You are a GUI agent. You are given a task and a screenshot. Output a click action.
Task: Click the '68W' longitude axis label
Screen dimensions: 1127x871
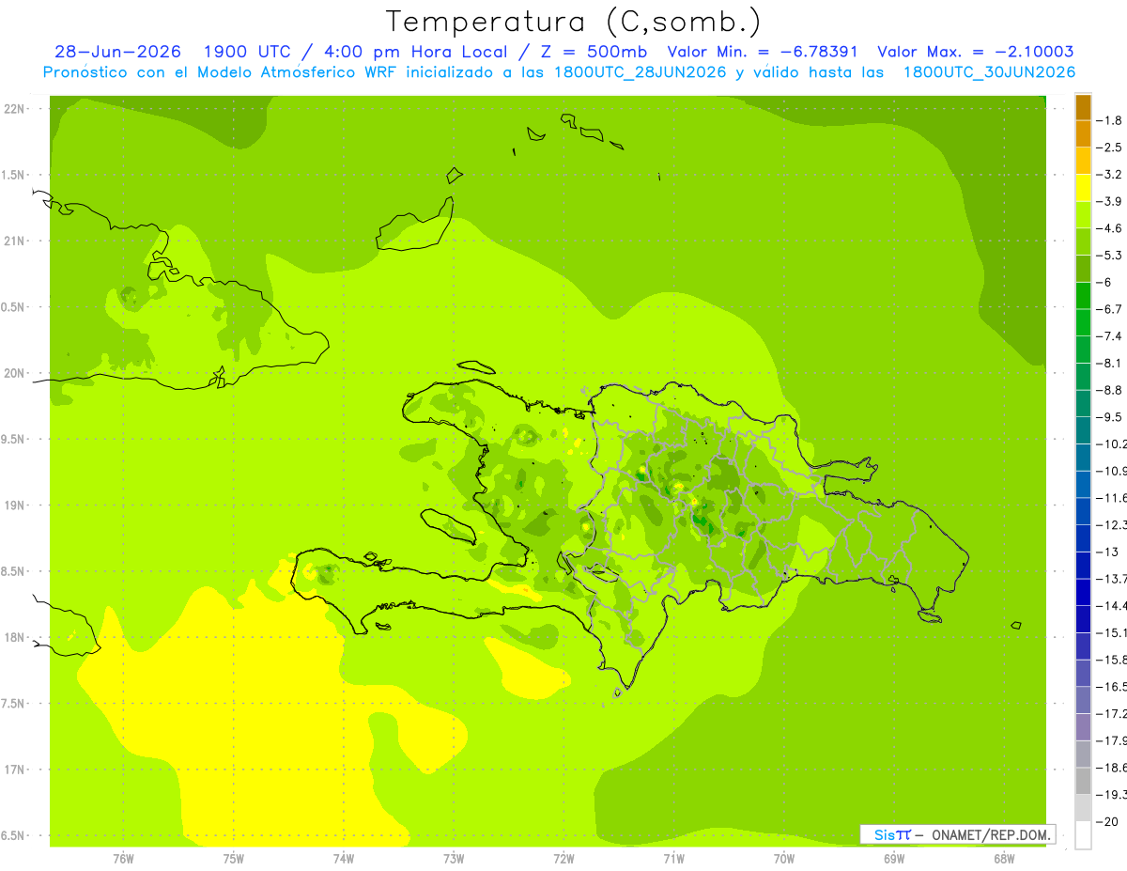(1004, 858)
